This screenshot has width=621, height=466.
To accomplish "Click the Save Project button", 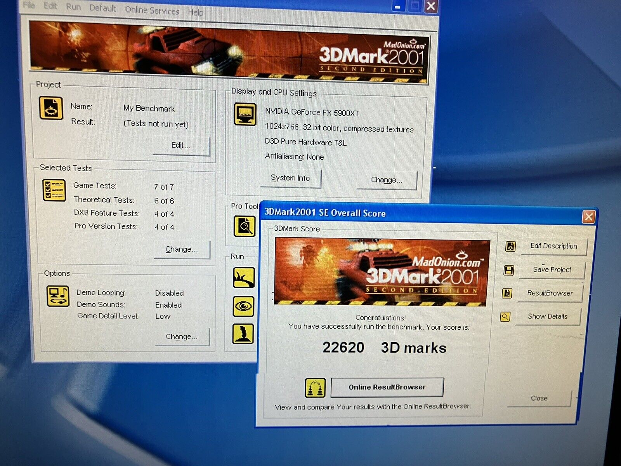I will [x=552, y=270].
